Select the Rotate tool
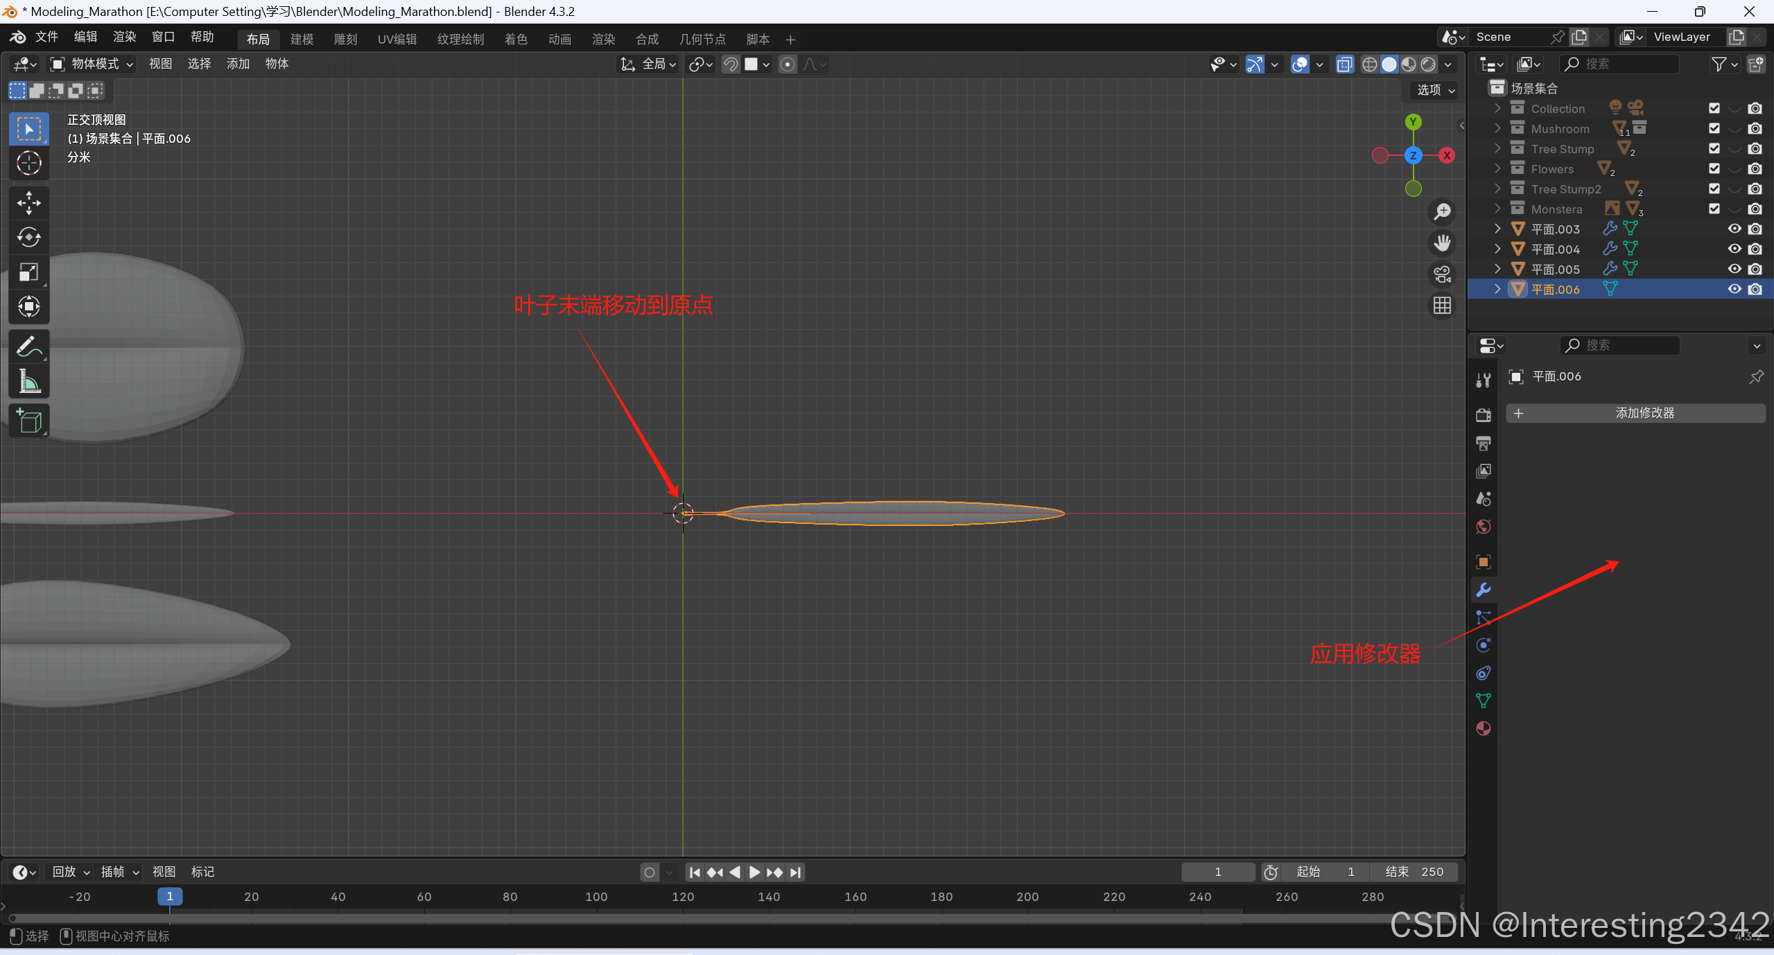Image resolution: width=1774 pixels, height=955 pixels. coord(28,238)
